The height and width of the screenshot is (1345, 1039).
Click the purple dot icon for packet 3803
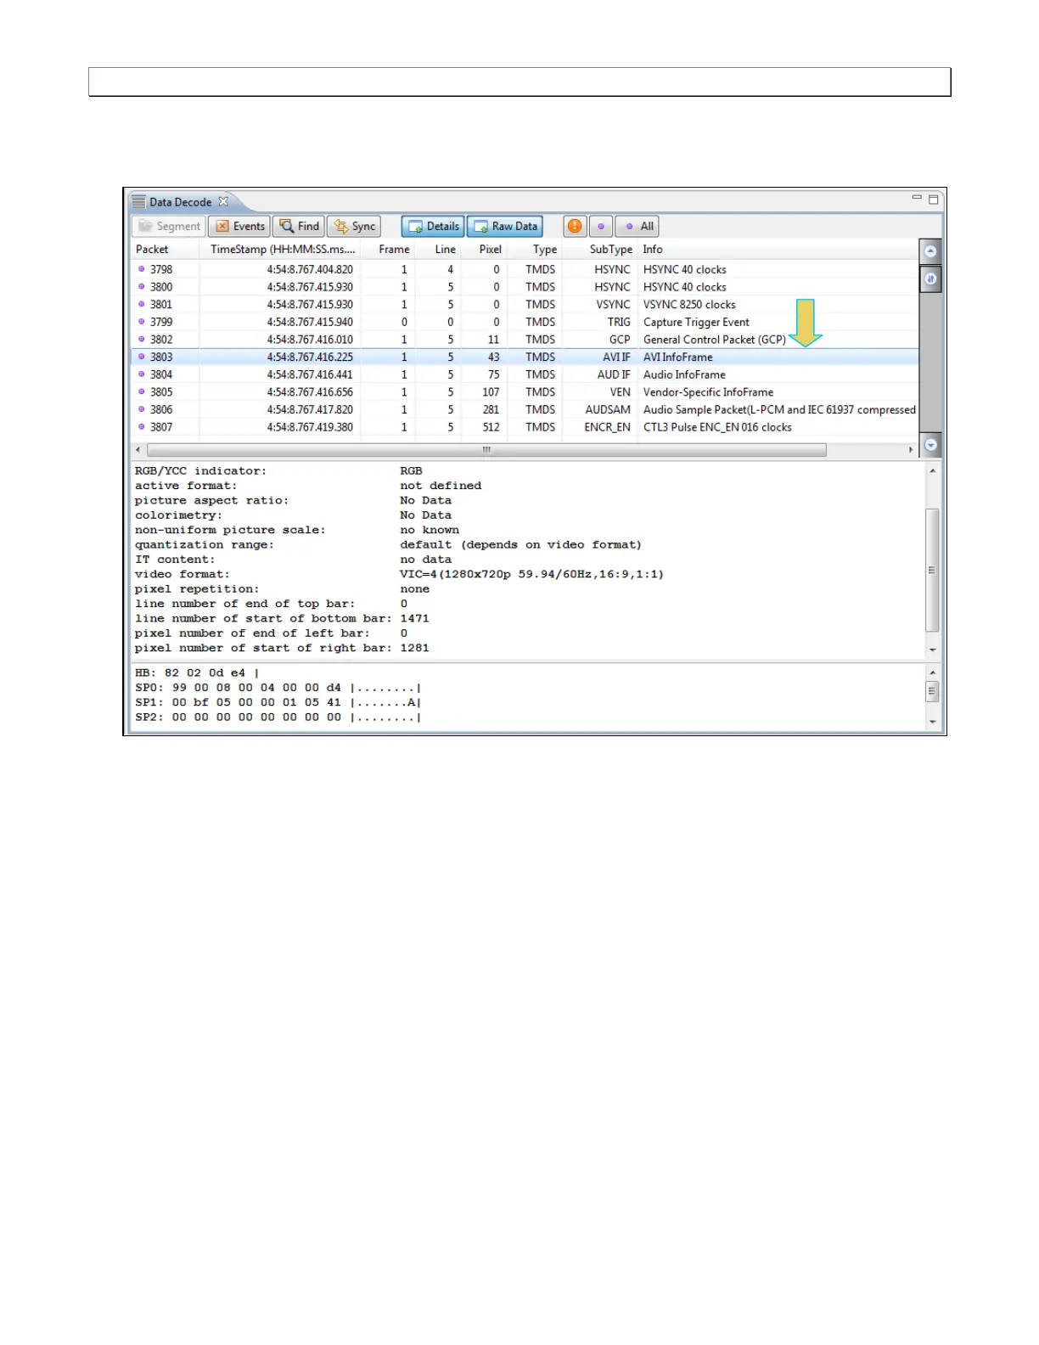[142, 357]
